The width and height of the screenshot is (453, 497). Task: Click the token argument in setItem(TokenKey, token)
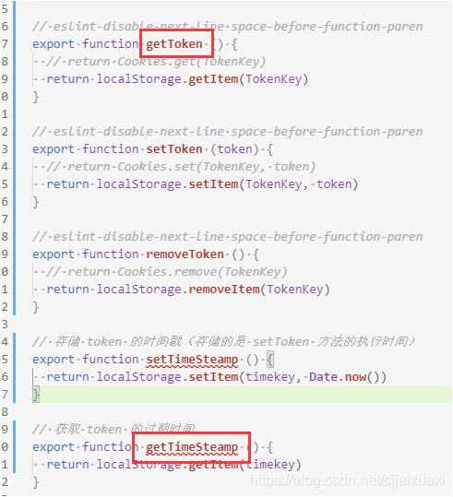[334, 184]
